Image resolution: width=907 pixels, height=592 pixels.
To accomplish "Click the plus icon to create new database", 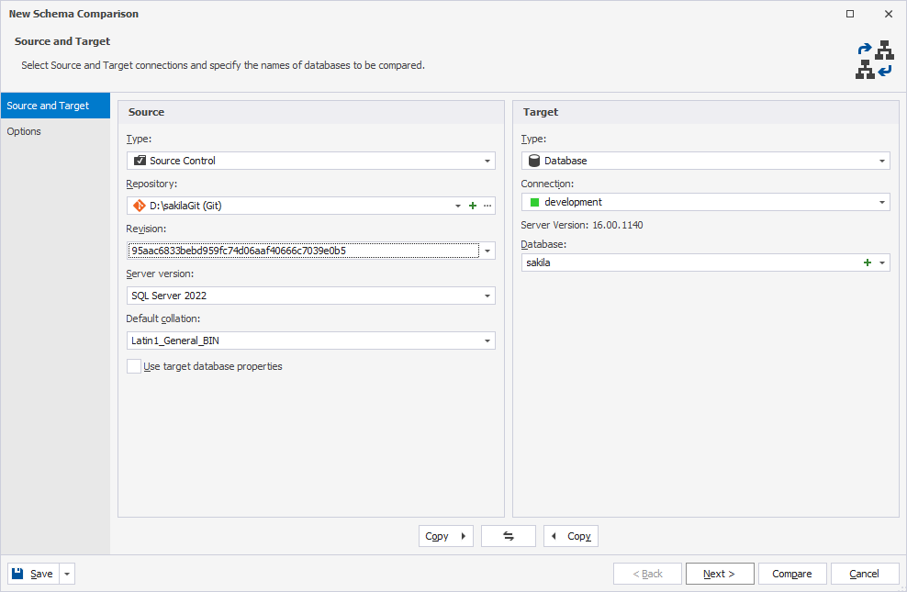I will (867, 262).
